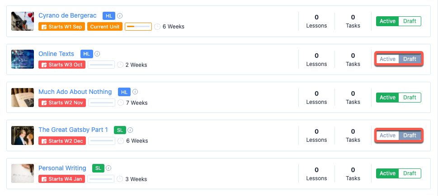Set Online Texts unit to Active
438x196 pixels.
387,59
